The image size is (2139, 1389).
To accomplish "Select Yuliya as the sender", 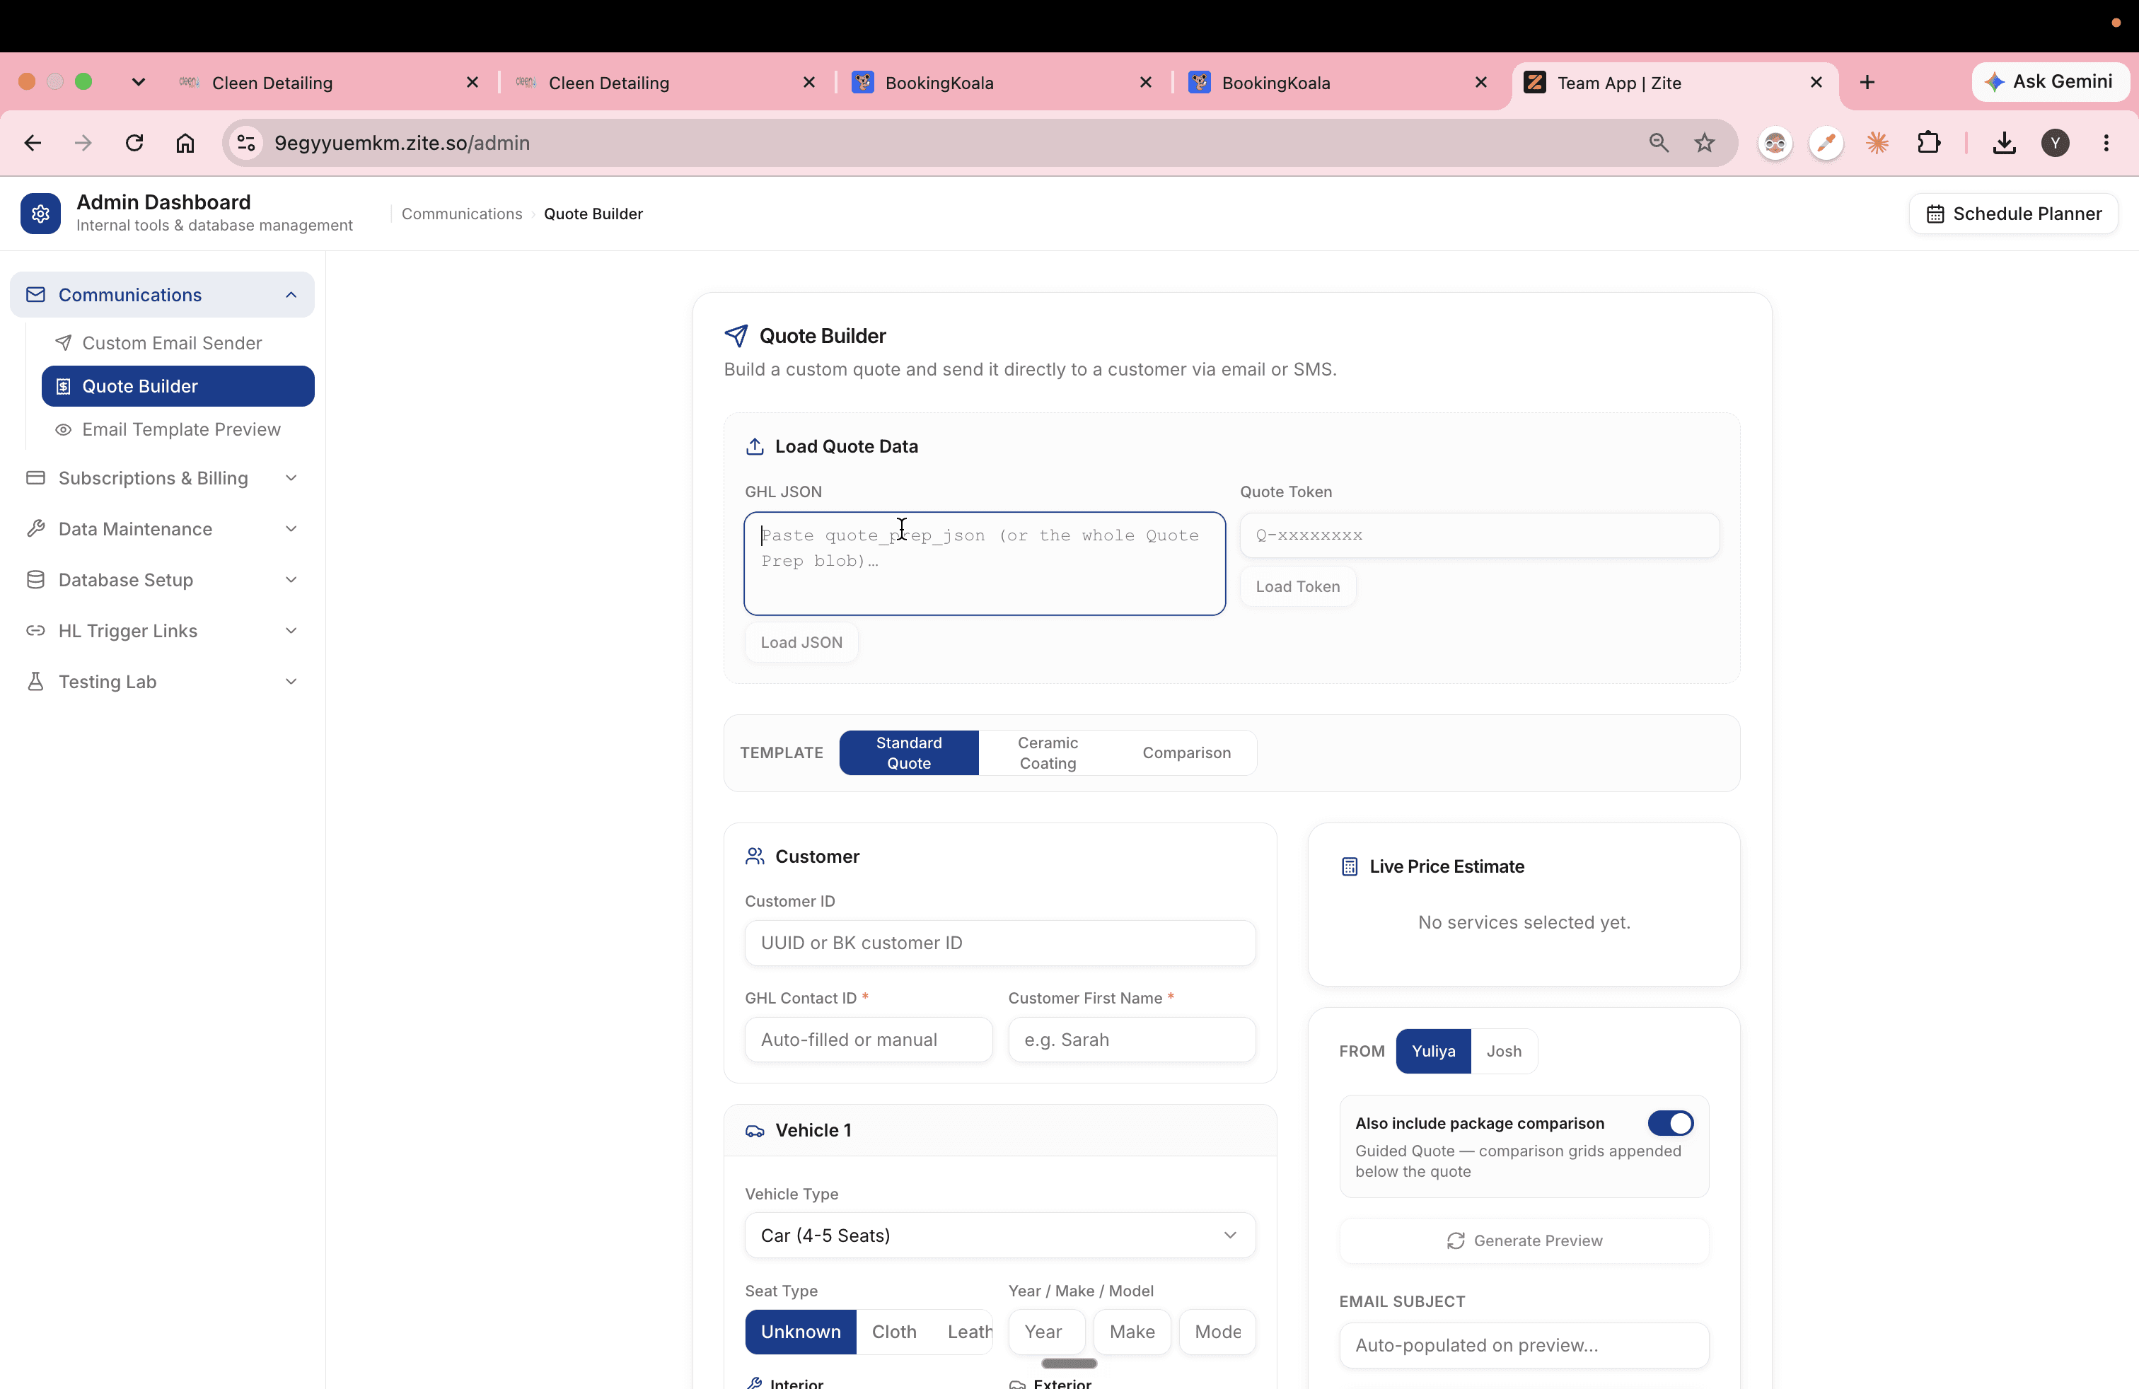I will [1434, 1051].
